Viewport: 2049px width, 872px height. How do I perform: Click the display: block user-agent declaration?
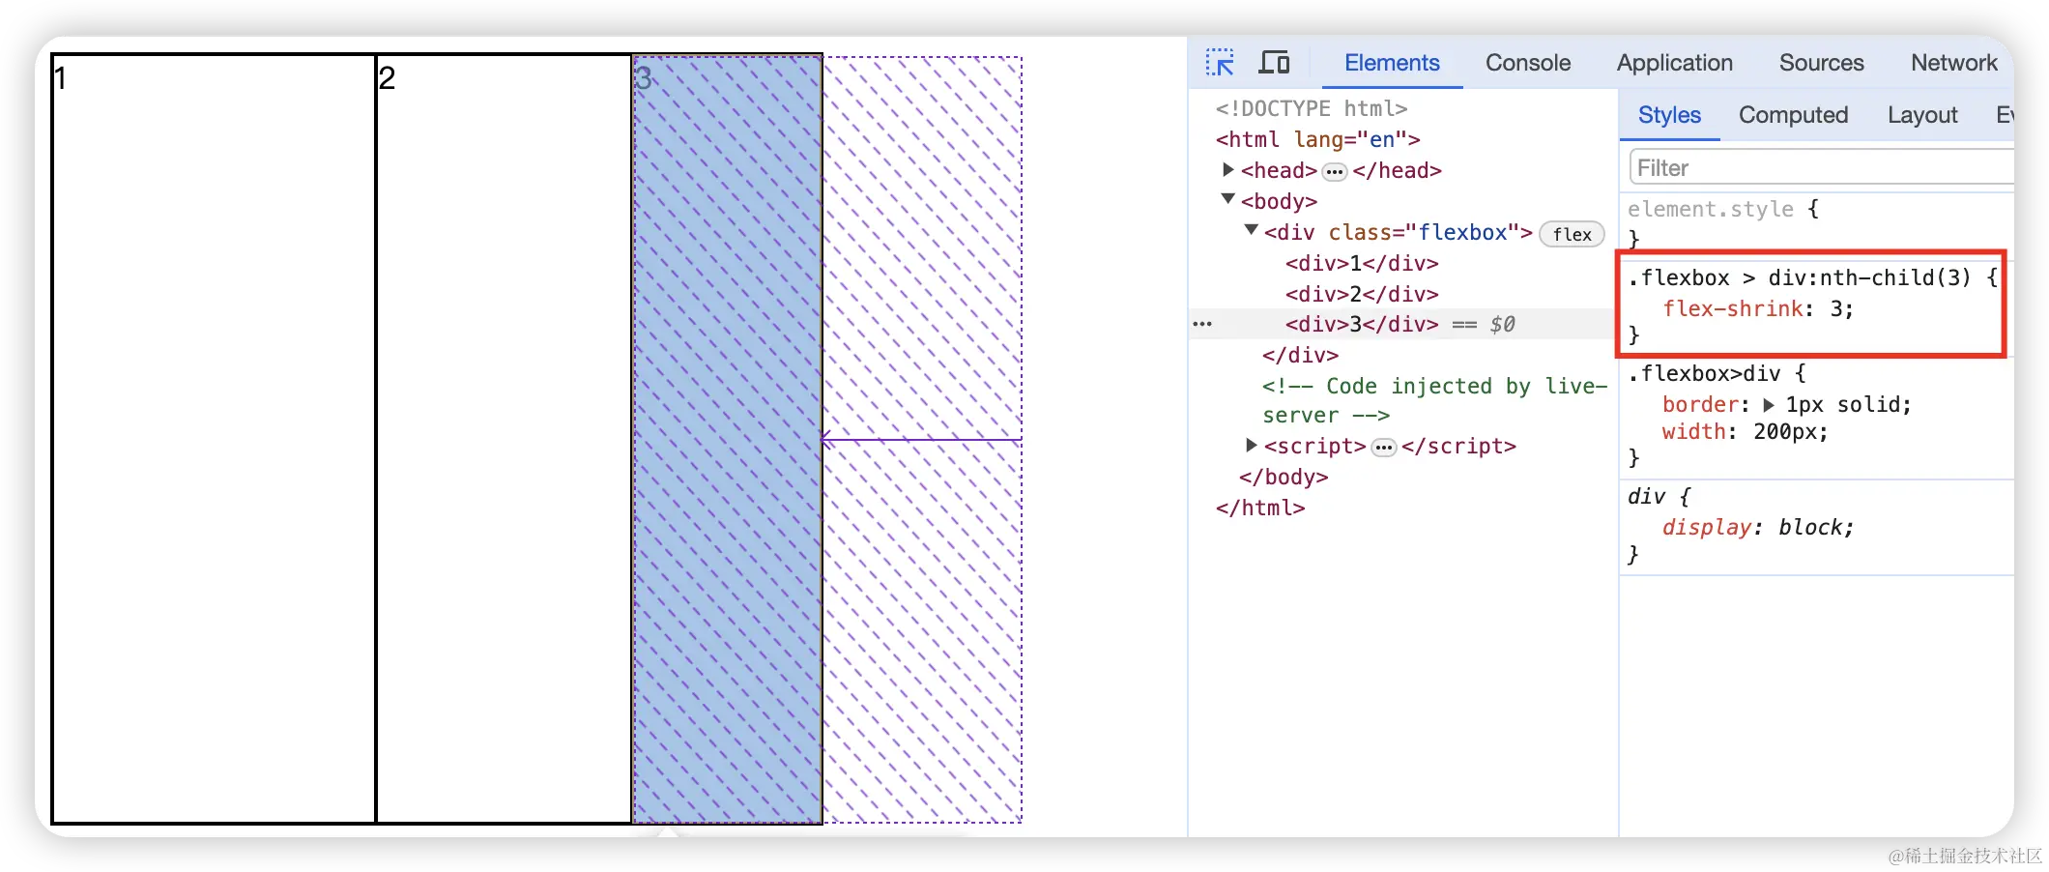click(1758, 527)
